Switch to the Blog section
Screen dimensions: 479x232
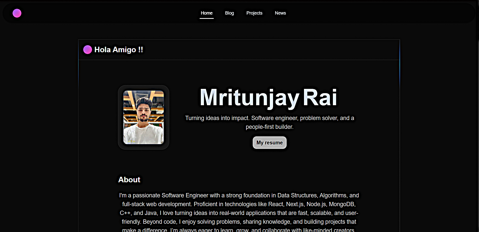click(229, 13)
